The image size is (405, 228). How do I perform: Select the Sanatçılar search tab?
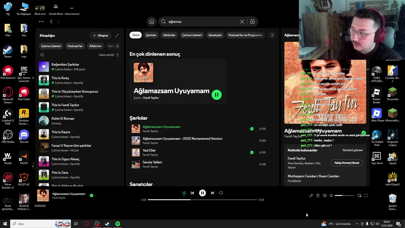coord(215,35)
